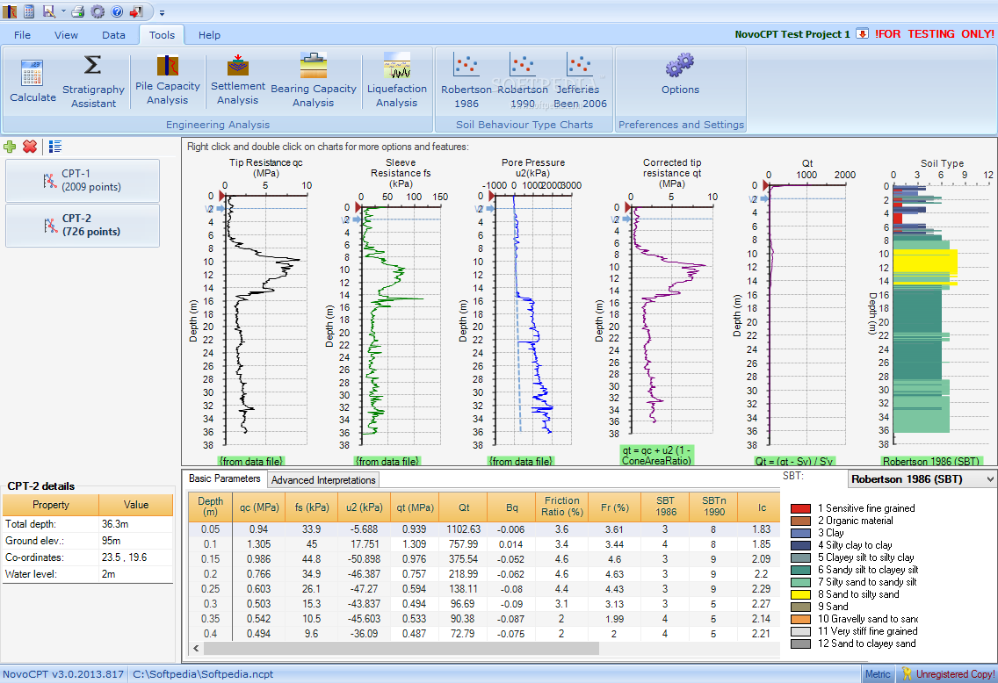Click the yellow Sand to silty sand swatch

tap(800, 594)
